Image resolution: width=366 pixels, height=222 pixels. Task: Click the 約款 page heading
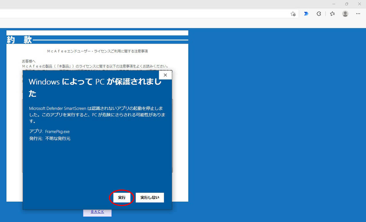pyautogui.click(x=19, y=40)
